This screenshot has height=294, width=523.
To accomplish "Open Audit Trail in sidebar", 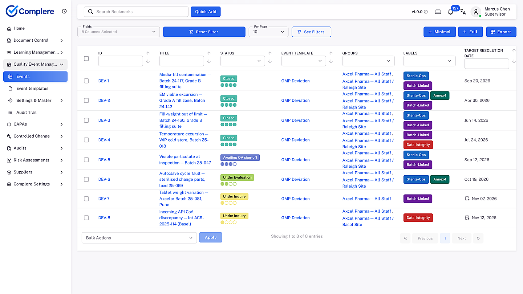I will pos(35,113).
